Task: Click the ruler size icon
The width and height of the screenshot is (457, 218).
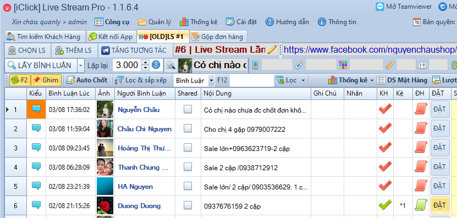Action: 390,65
